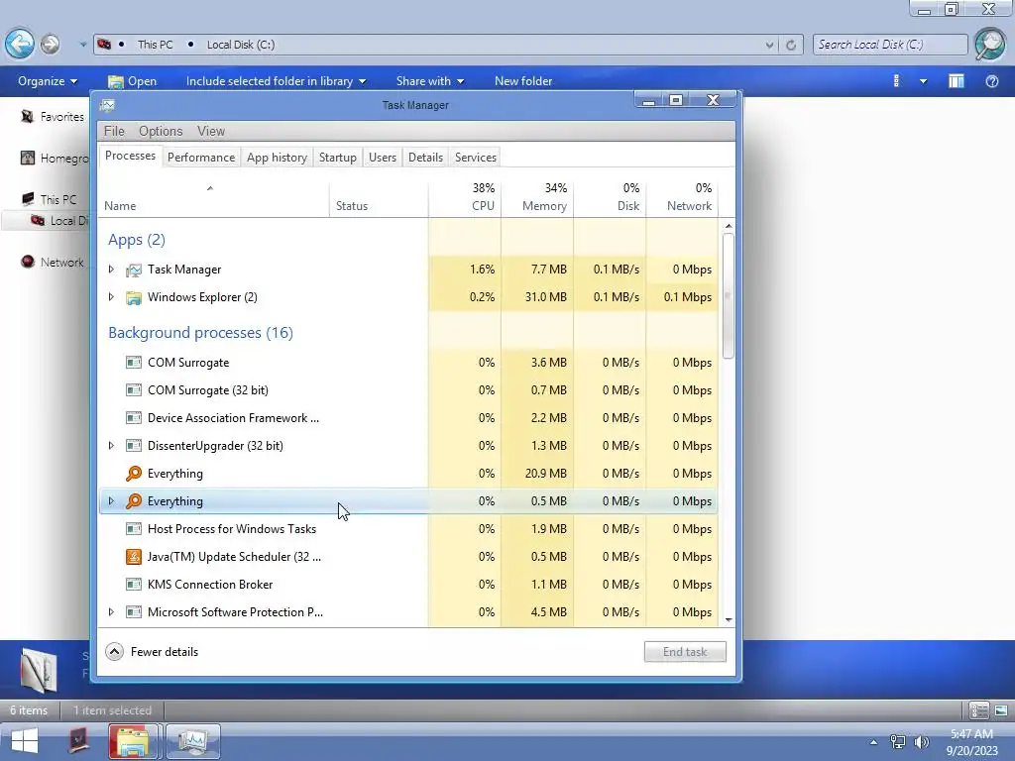Open the Windows Start button

[24, 741]
